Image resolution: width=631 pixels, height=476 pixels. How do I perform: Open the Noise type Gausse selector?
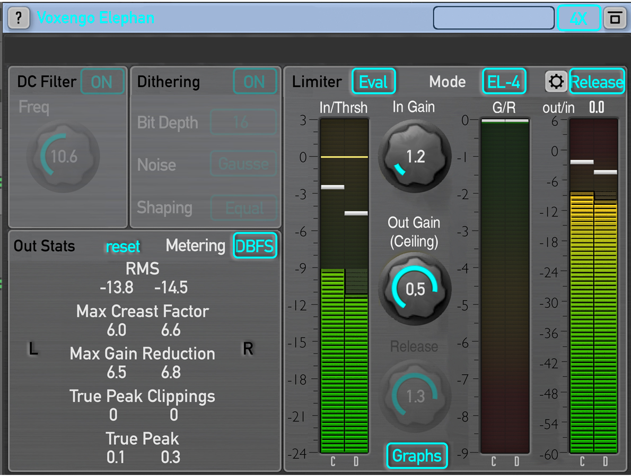(243, 165)
